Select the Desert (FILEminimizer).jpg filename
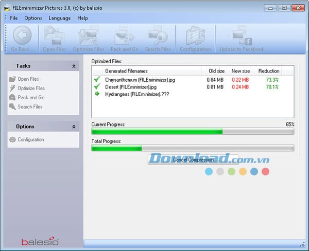The width and height of the screenshot is (309, 251). click(x=131, y=87)
